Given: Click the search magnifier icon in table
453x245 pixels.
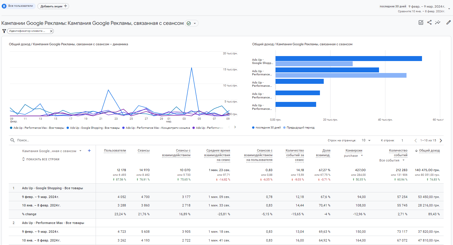Looking at the screenshot, I should pyautogui.click(x=12, y=140).
